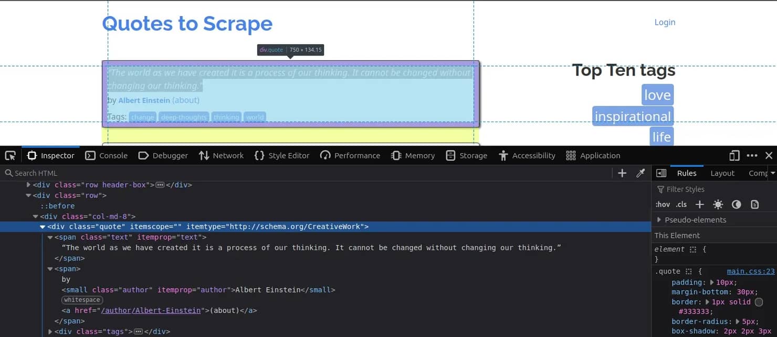The image size is (777, 337).
Task: Open main.css:23 stylesheet link
Action: [750, 271]
